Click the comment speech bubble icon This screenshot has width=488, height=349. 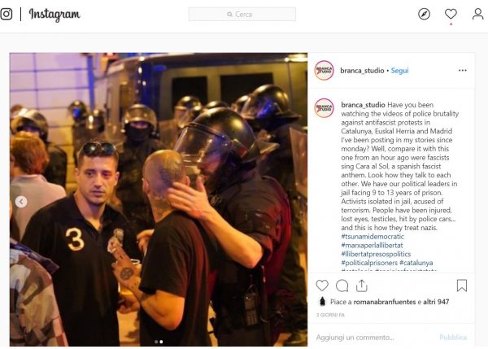point(342,286)
